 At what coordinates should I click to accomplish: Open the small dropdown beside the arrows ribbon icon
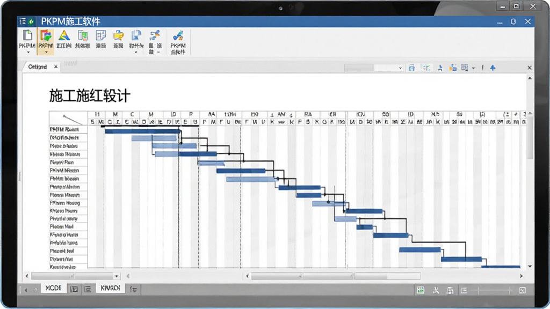[x=158, y=53]
